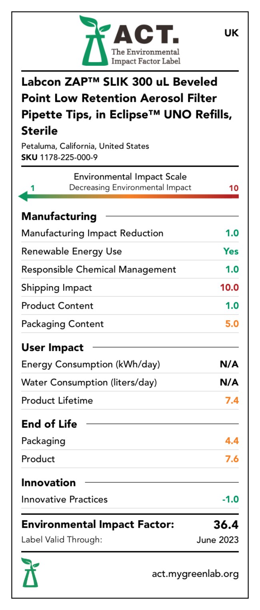Click the ACT flask logo at top

point(94,41)
